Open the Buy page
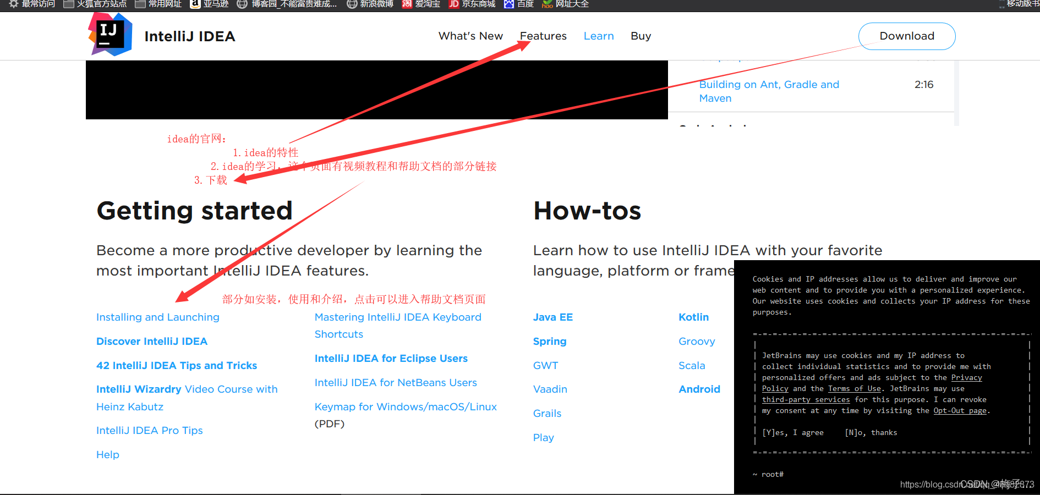The height and width of the screenshot is (495, 1040). pyautogui.click(x=641, y=36)
